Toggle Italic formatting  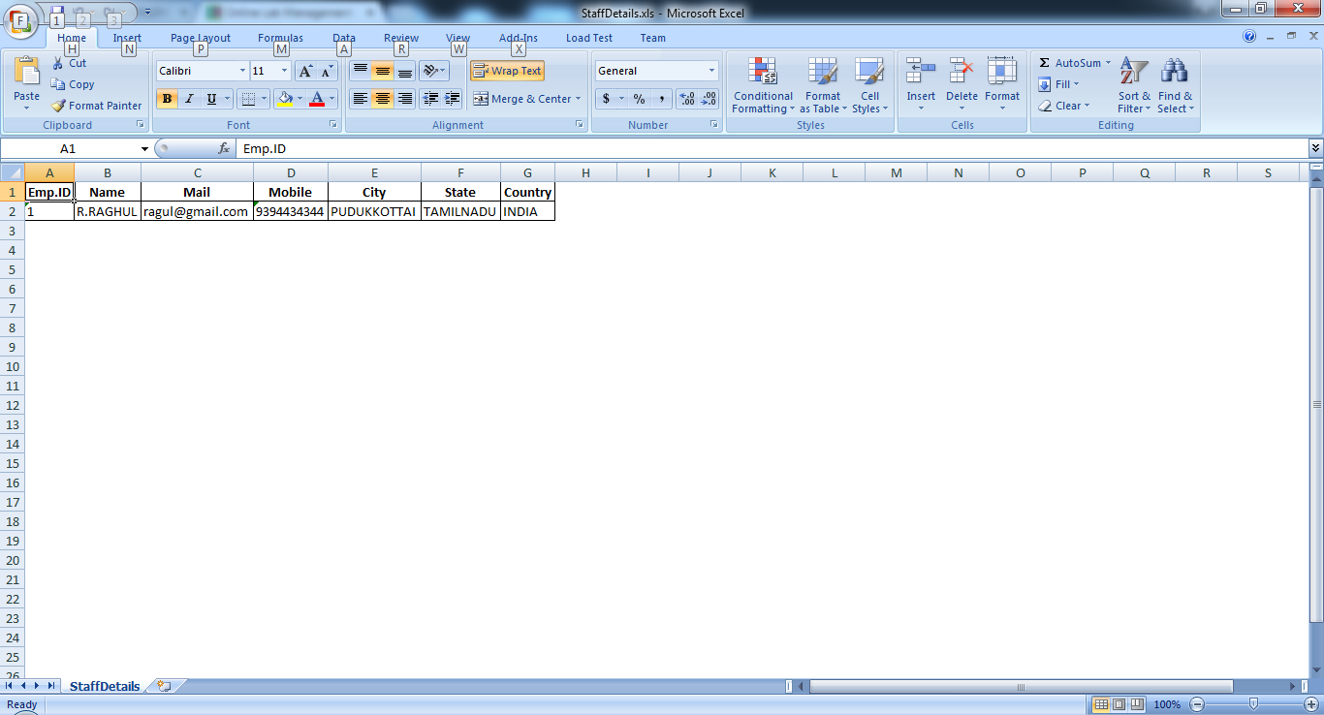189,99
